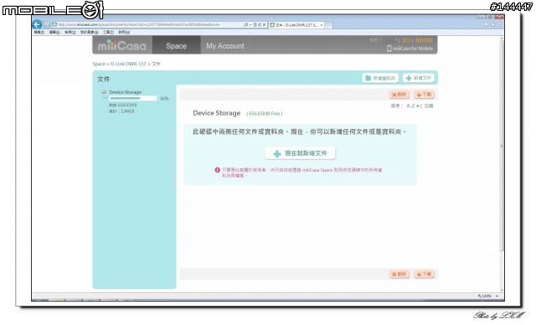536x325 pixels.
Task: Open the miiCasa for Mobile link
Action: 410,49
